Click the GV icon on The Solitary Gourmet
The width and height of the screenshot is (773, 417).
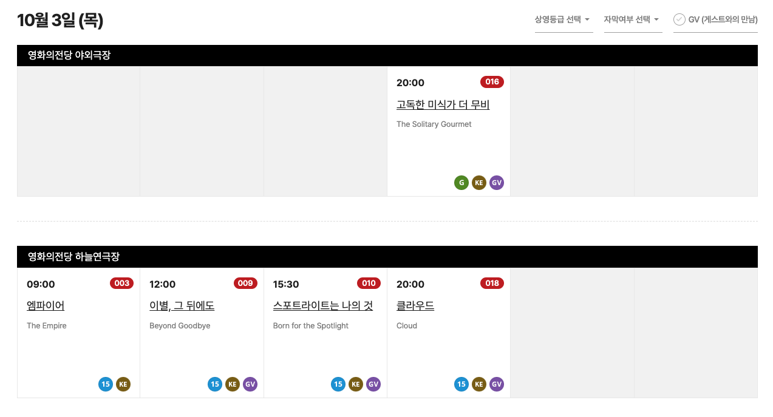[x=497, y=183]
